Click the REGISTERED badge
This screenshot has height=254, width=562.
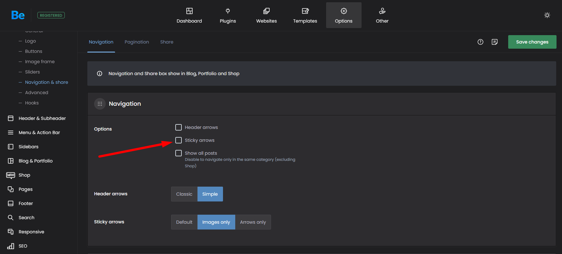(51, 15)
